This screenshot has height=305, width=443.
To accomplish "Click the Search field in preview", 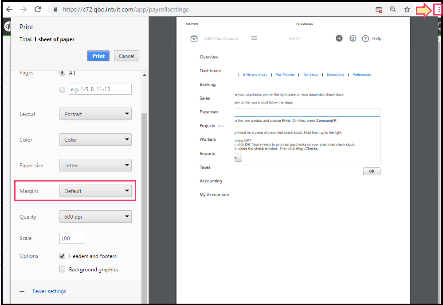I will click(x=294, y=38).
